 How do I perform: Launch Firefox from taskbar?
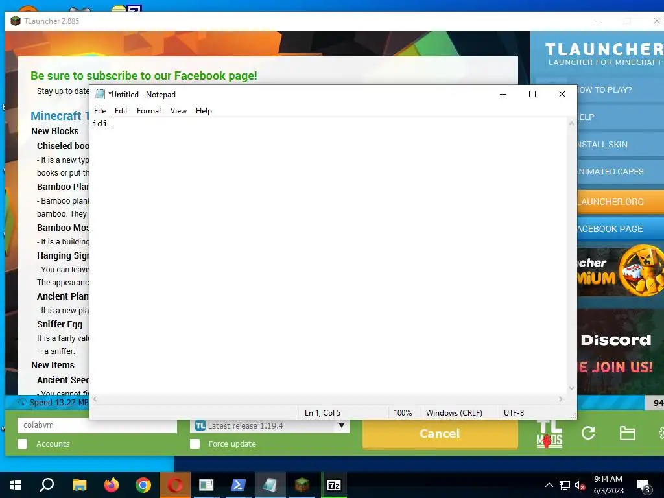coord(112,485)
